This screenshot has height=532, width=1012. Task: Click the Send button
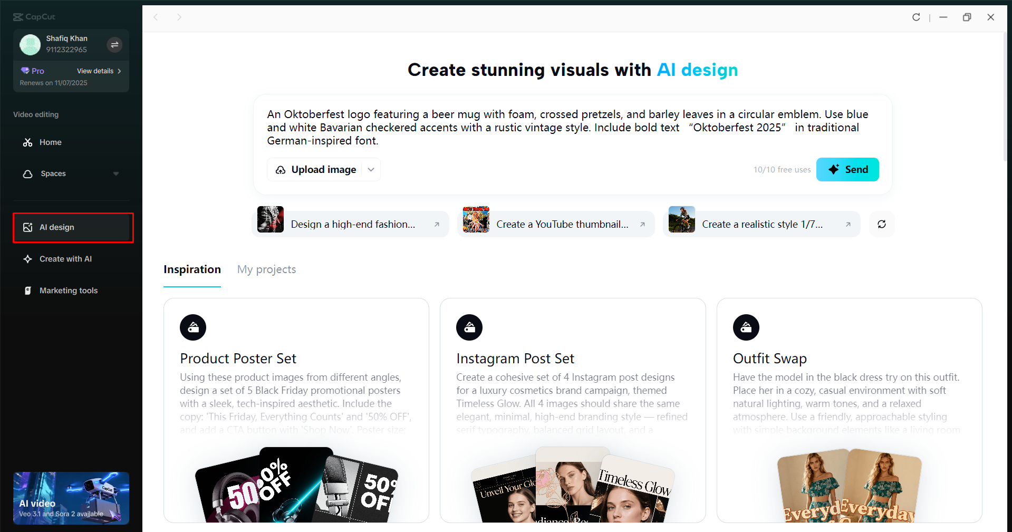pos(847,169)
